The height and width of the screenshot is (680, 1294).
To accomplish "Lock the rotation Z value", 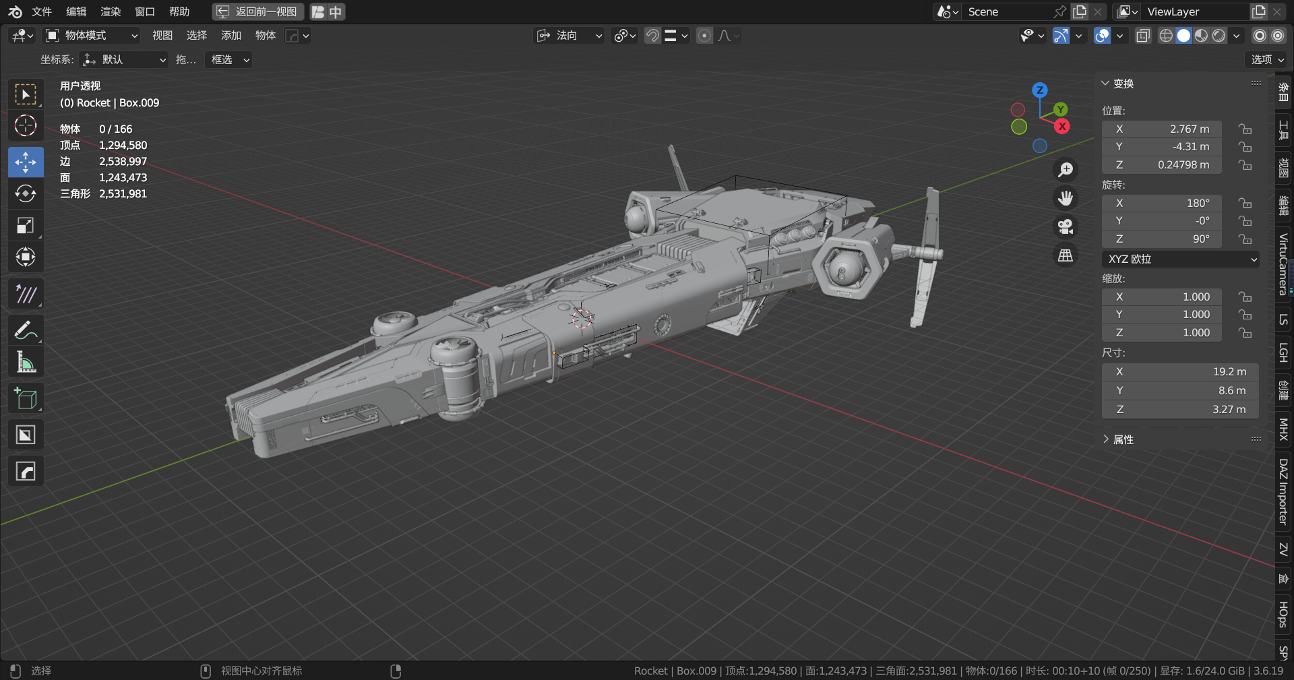I will point(1245,239).
